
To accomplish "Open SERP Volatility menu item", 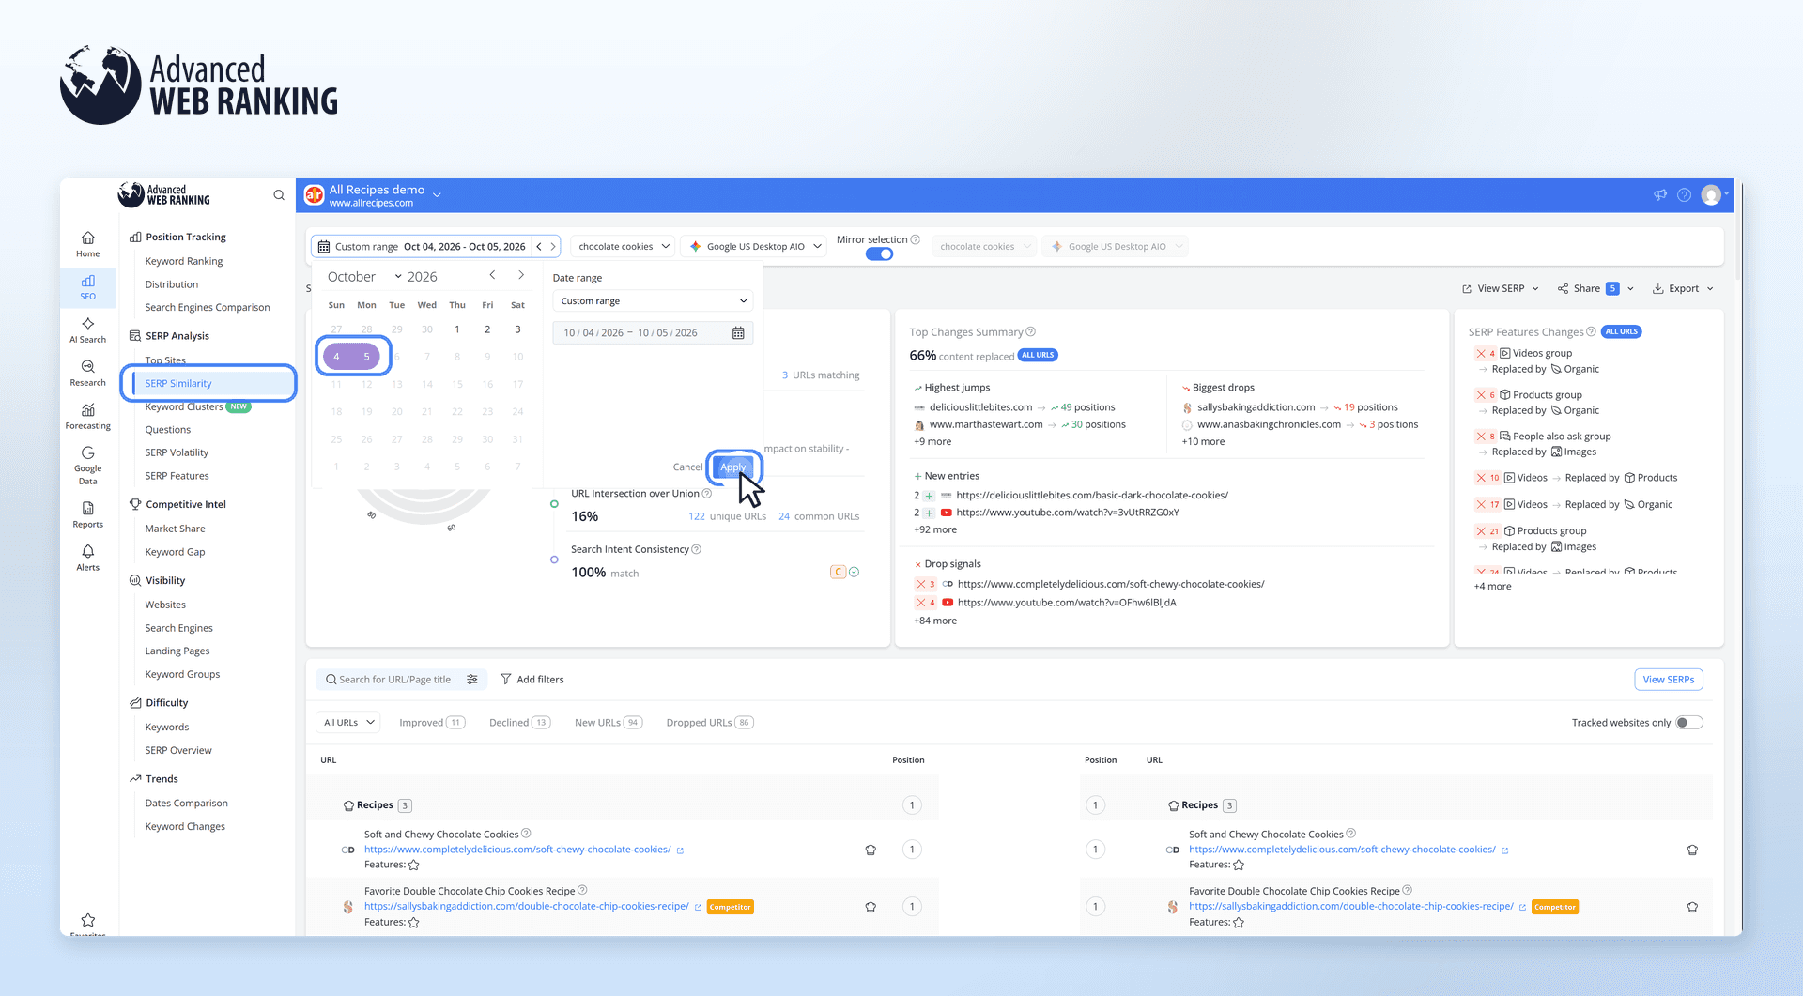I will (177, 452).
